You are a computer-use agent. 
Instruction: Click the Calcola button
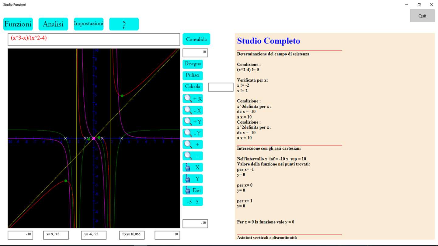click(x=193, y=87)
